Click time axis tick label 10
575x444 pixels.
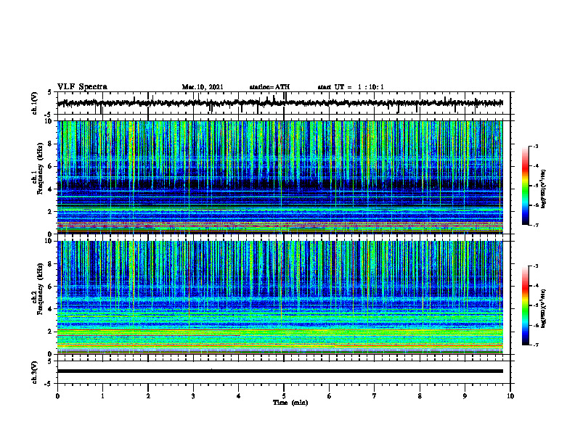point(510,396)
